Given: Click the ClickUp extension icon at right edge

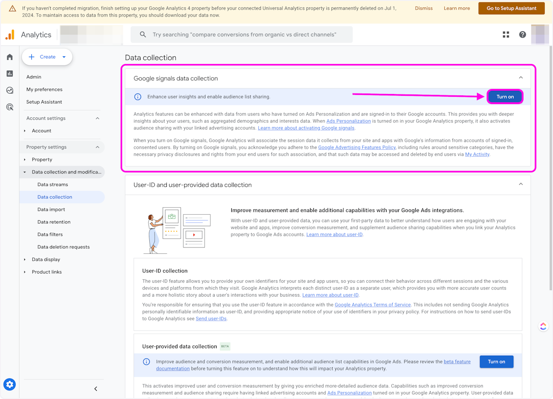Looking at the screenshot, I should (543, 326).
